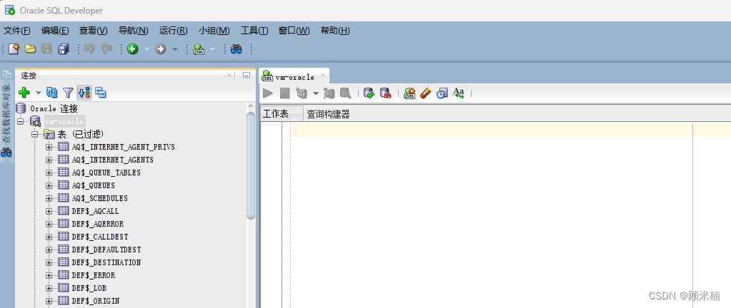The image size is (731, 308).
Task: Click the funnel Apply Filter icon
Action: 68,93
